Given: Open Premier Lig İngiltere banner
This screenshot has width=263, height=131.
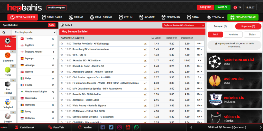Looking at the screenshot, I should click(x=234, y=100).
